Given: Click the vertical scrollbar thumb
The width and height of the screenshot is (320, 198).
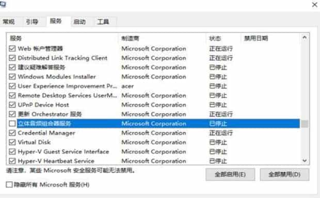Looking at the screenshot, I should (x=305, y=124).
